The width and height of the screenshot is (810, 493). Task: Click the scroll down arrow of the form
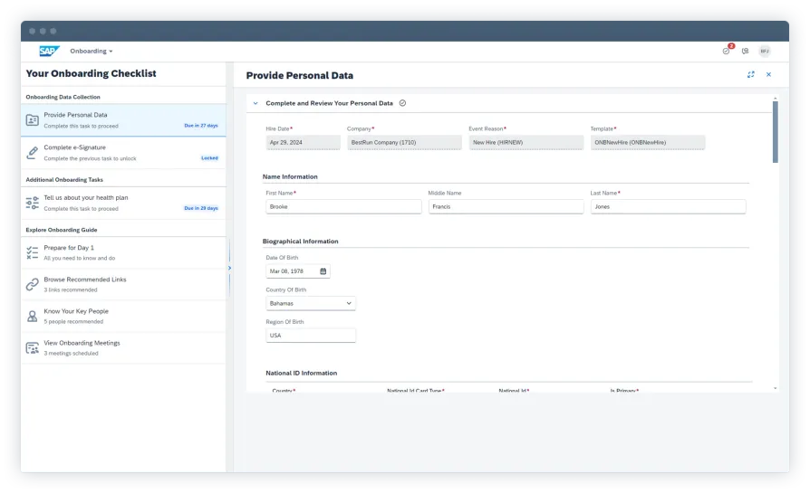coord(775,388)
